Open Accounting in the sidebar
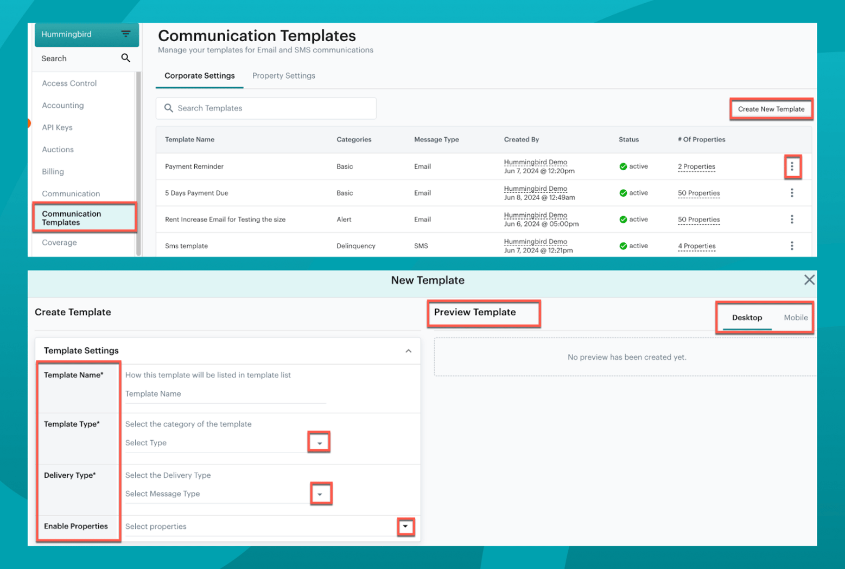Screen dimensions: 845x569 63,106
